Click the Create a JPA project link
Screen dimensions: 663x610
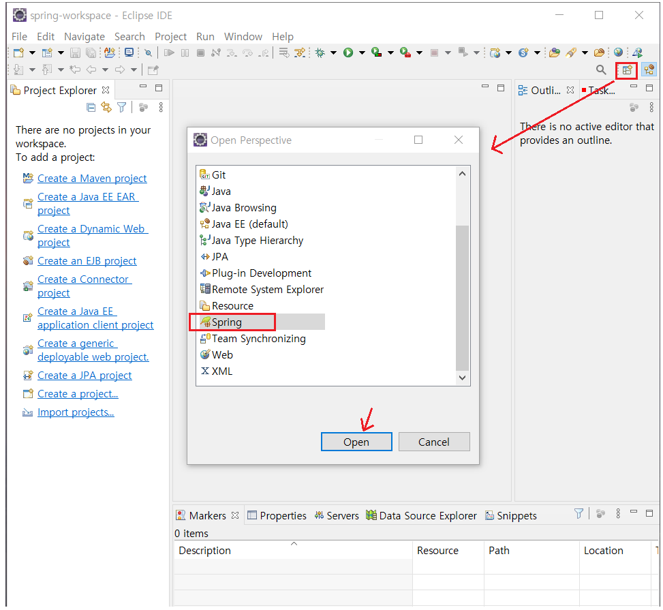pos(84,376)
